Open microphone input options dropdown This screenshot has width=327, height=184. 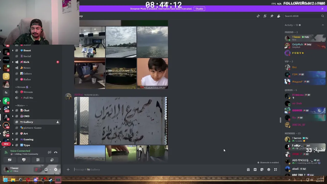click(x=40, y=170)
